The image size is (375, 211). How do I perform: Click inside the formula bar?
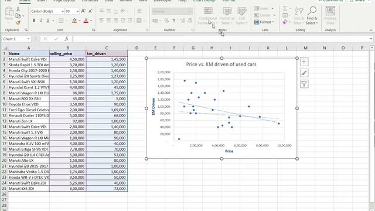(x=220, y=39)
